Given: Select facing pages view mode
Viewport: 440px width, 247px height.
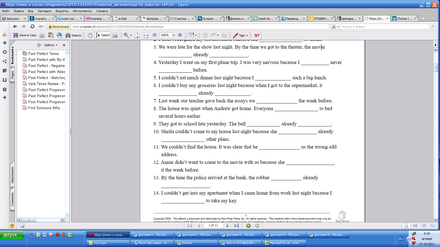Looking at the screenshot, I should [x=433, y=226].
